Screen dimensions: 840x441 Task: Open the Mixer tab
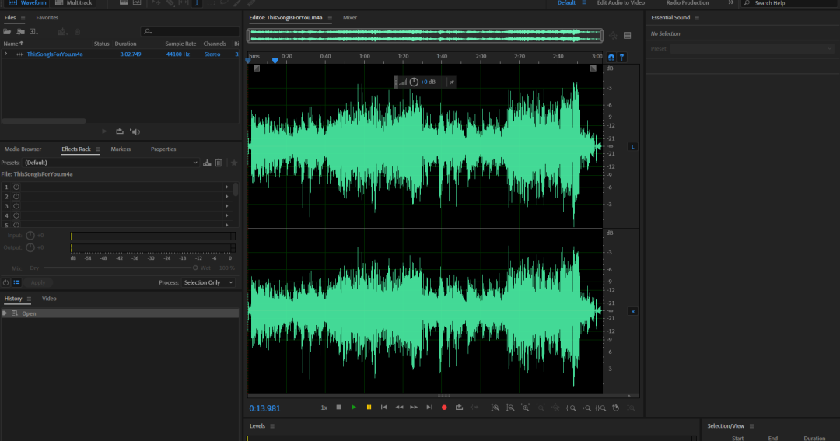350,18
